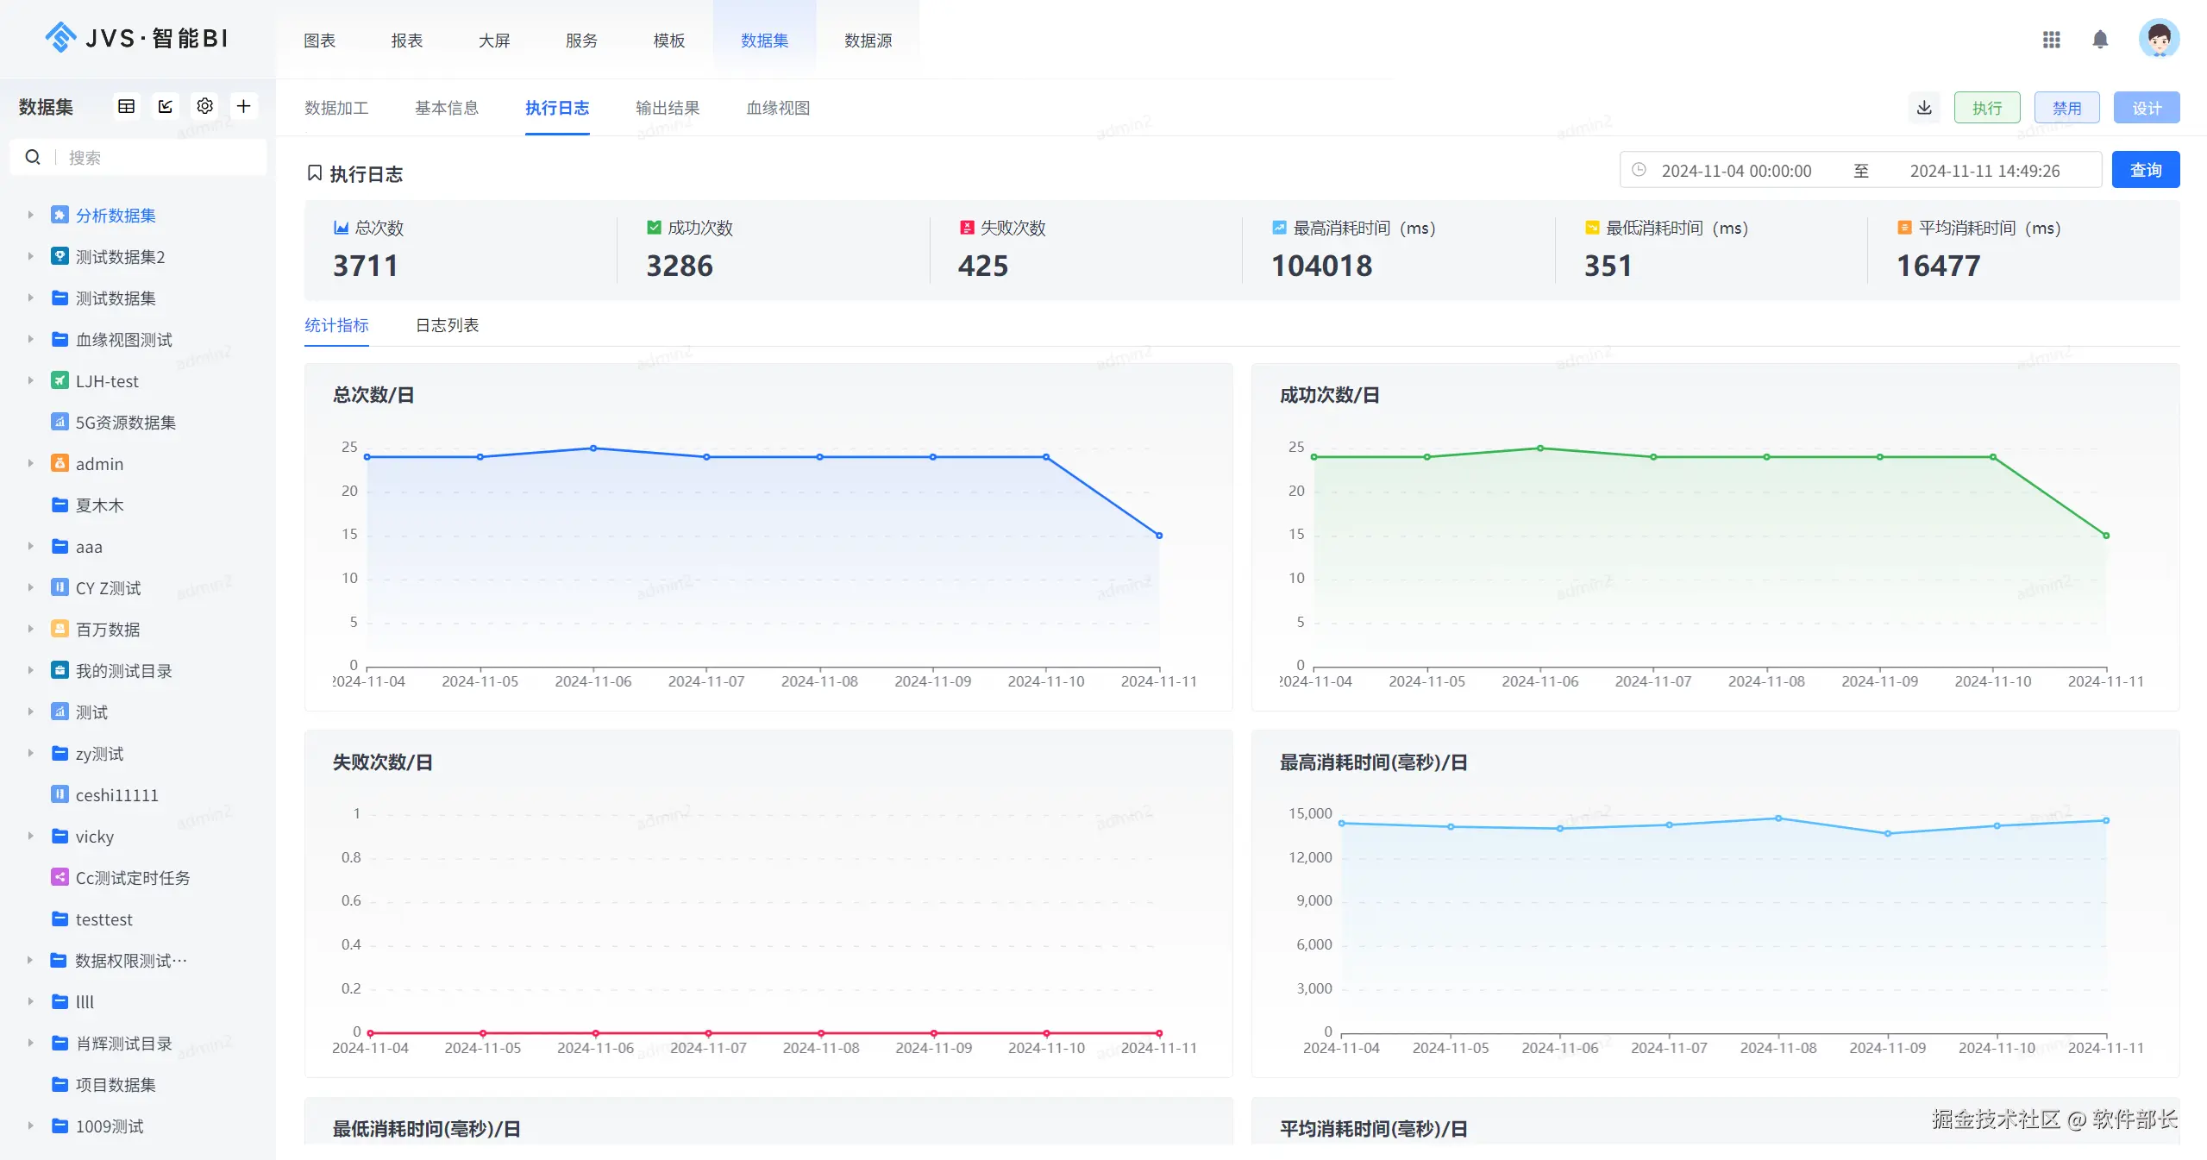Viewport: 2207px width, 1160px height.
Task: Click the green 执行 button
Action: [1986, 108]
